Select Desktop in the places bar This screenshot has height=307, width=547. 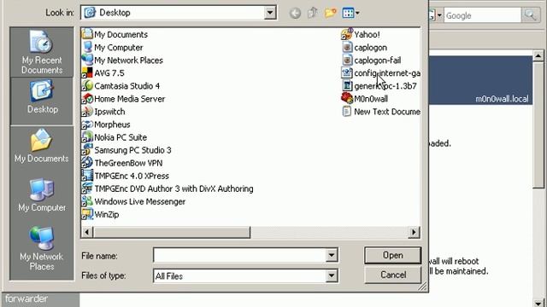pos(42,101)
